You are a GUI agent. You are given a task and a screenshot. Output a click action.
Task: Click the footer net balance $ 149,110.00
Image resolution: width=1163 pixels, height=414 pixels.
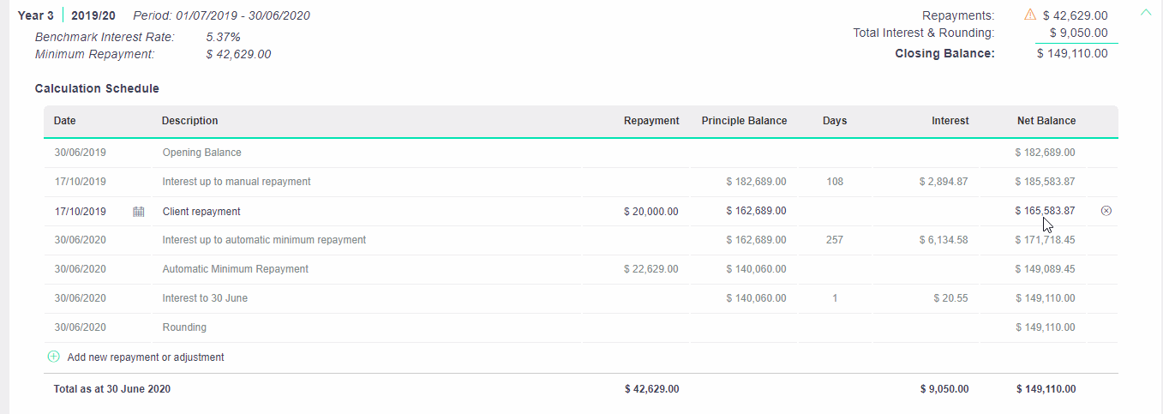(x=1046, y=389)
